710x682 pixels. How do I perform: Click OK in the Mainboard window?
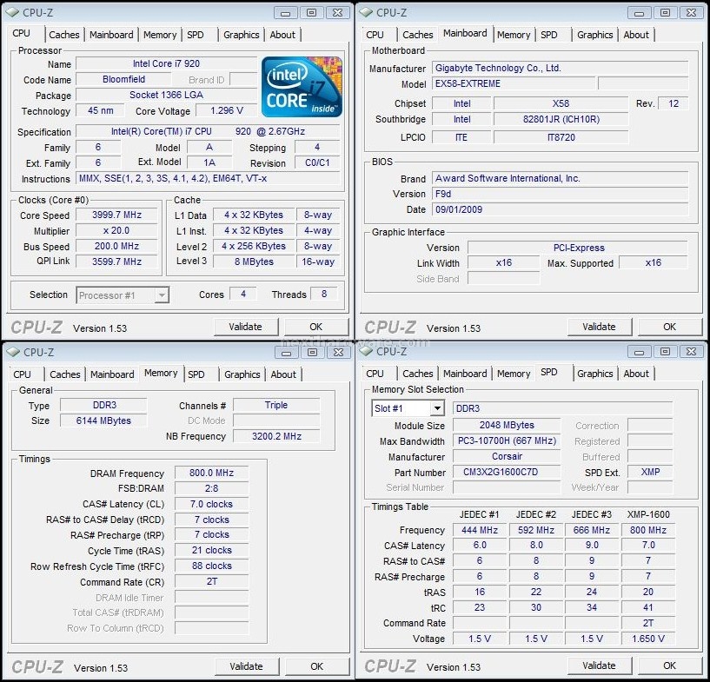670,327
